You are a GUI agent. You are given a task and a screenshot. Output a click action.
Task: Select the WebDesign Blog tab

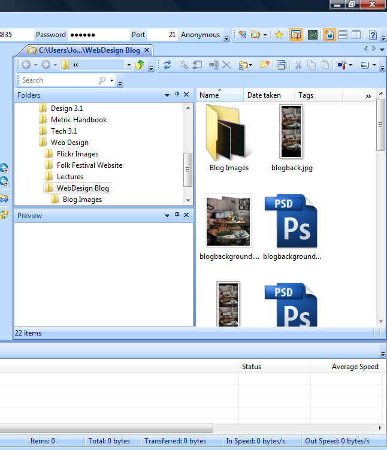[86, 50]
